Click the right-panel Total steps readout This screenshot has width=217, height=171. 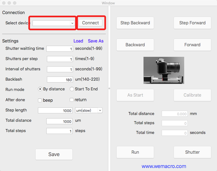(x=175, y=123)
